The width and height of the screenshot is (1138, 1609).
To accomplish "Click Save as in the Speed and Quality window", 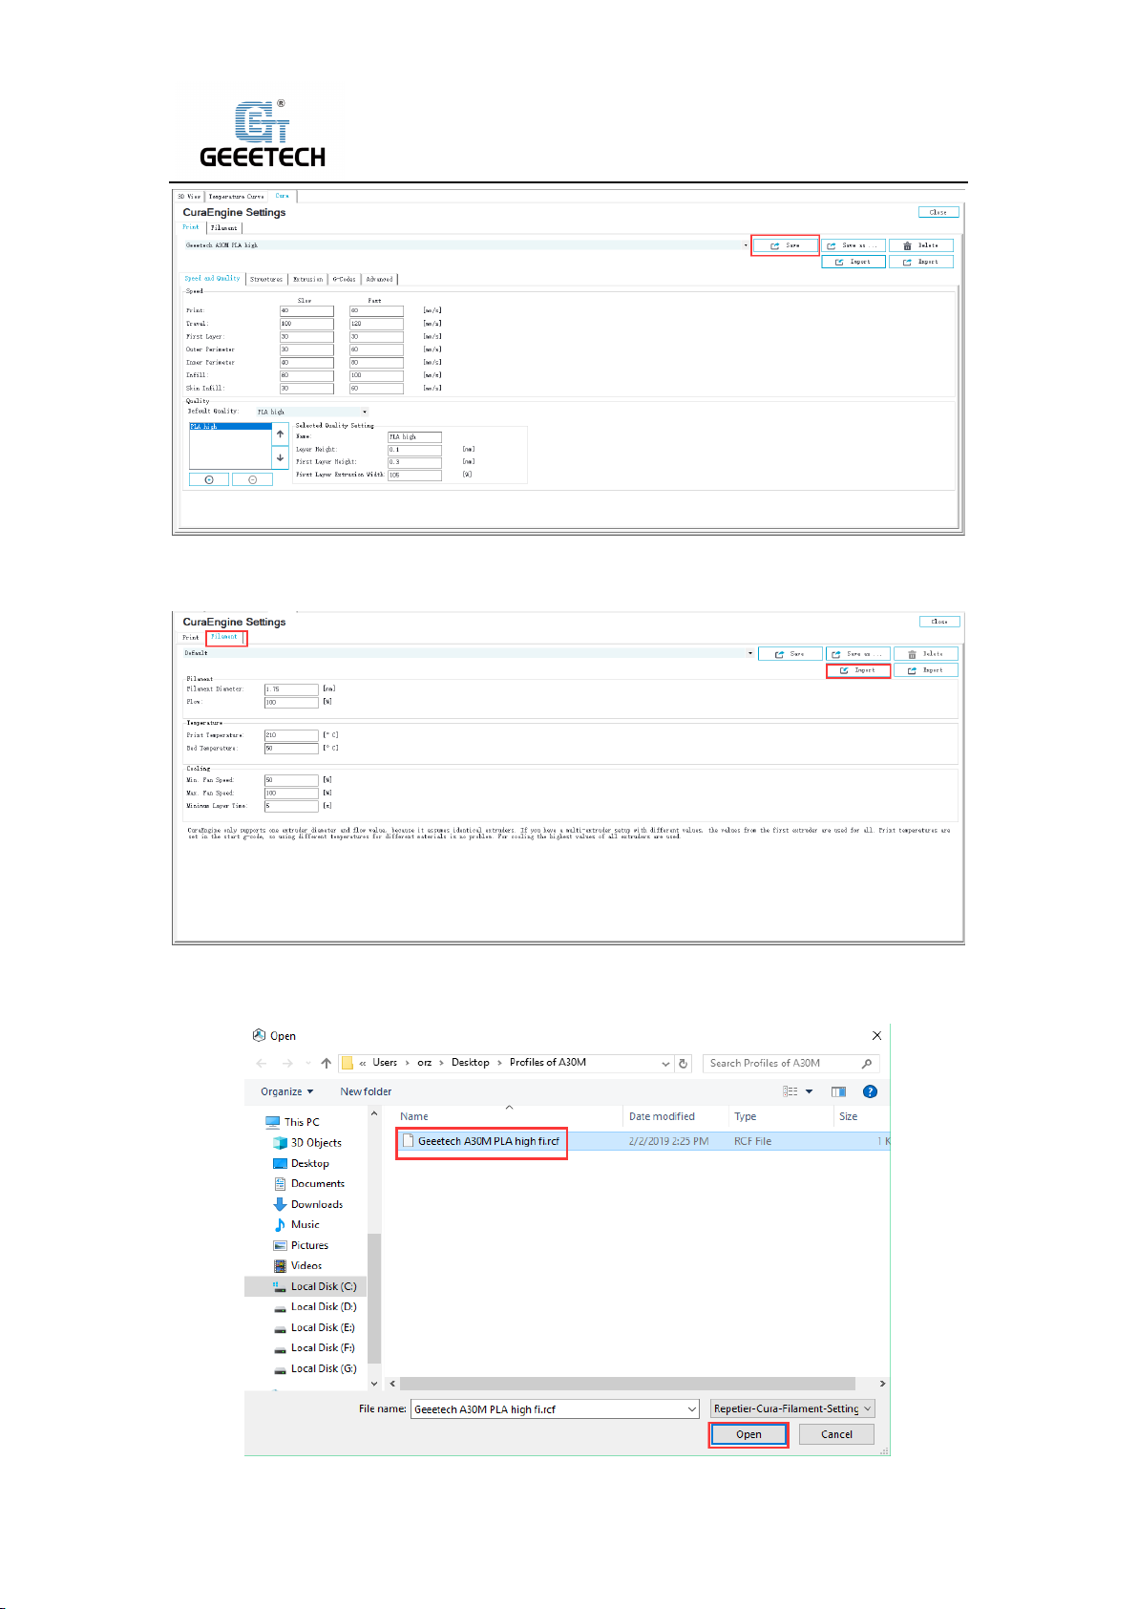I will [x=853, y=245].
